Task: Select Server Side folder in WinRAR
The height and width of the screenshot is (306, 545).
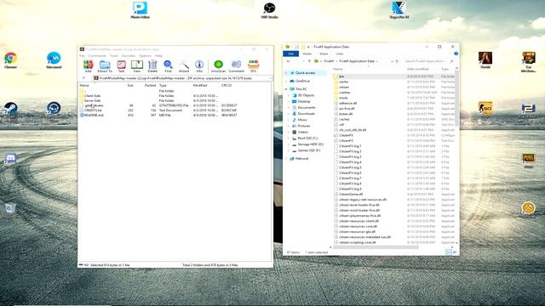Action: [93, 100]
